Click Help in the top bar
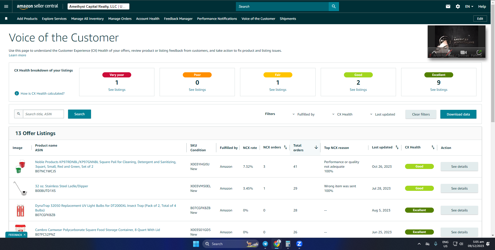Image resolution: width=495 pixels, height=250 pixels. point(482,6)
